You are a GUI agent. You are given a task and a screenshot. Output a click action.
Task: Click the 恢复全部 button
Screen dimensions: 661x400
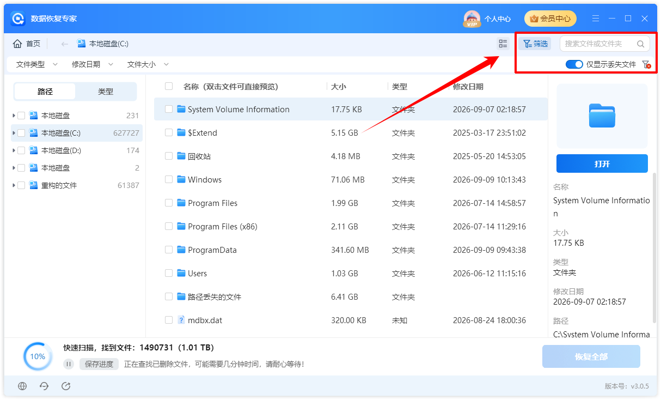click(x=591, y=356)
